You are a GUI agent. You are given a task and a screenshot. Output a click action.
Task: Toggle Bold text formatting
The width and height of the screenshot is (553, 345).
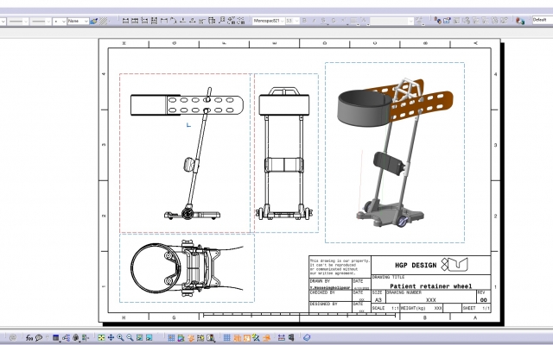(304, 21)
